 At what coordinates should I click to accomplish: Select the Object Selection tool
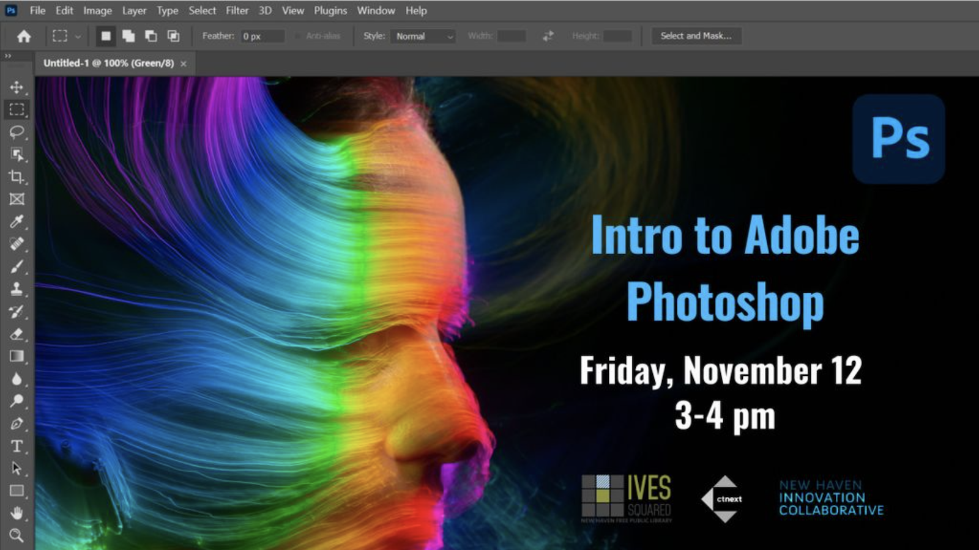tap(17, 155)
